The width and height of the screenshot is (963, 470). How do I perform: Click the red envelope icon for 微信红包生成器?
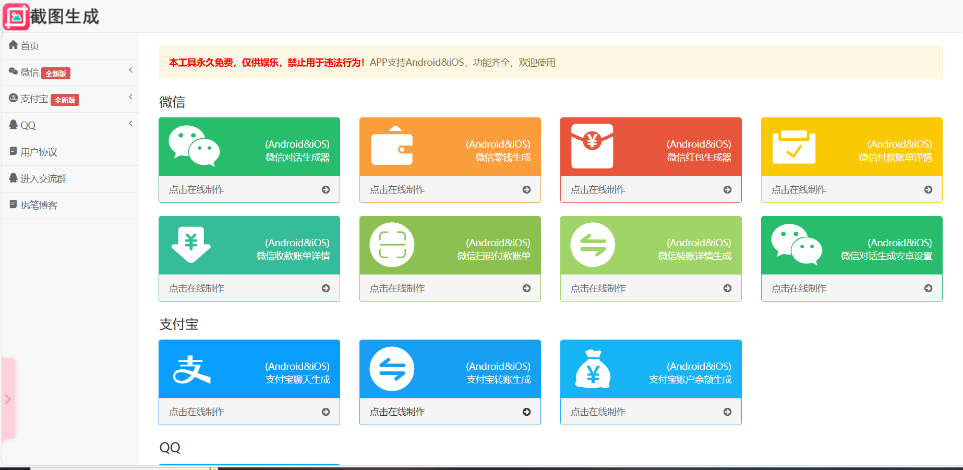[x=592, y=146]
